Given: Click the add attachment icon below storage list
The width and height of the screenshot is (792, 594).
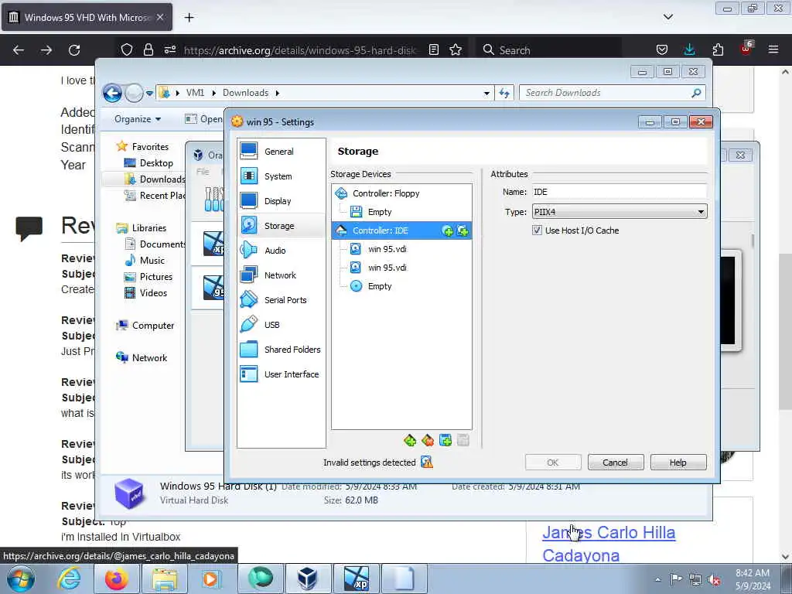Looking at the screenshot, I should [x=445, y=440].
